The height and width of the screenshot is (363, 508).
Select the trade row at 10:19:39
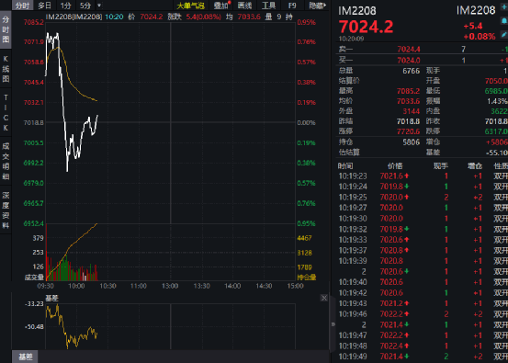click(423, 261)
